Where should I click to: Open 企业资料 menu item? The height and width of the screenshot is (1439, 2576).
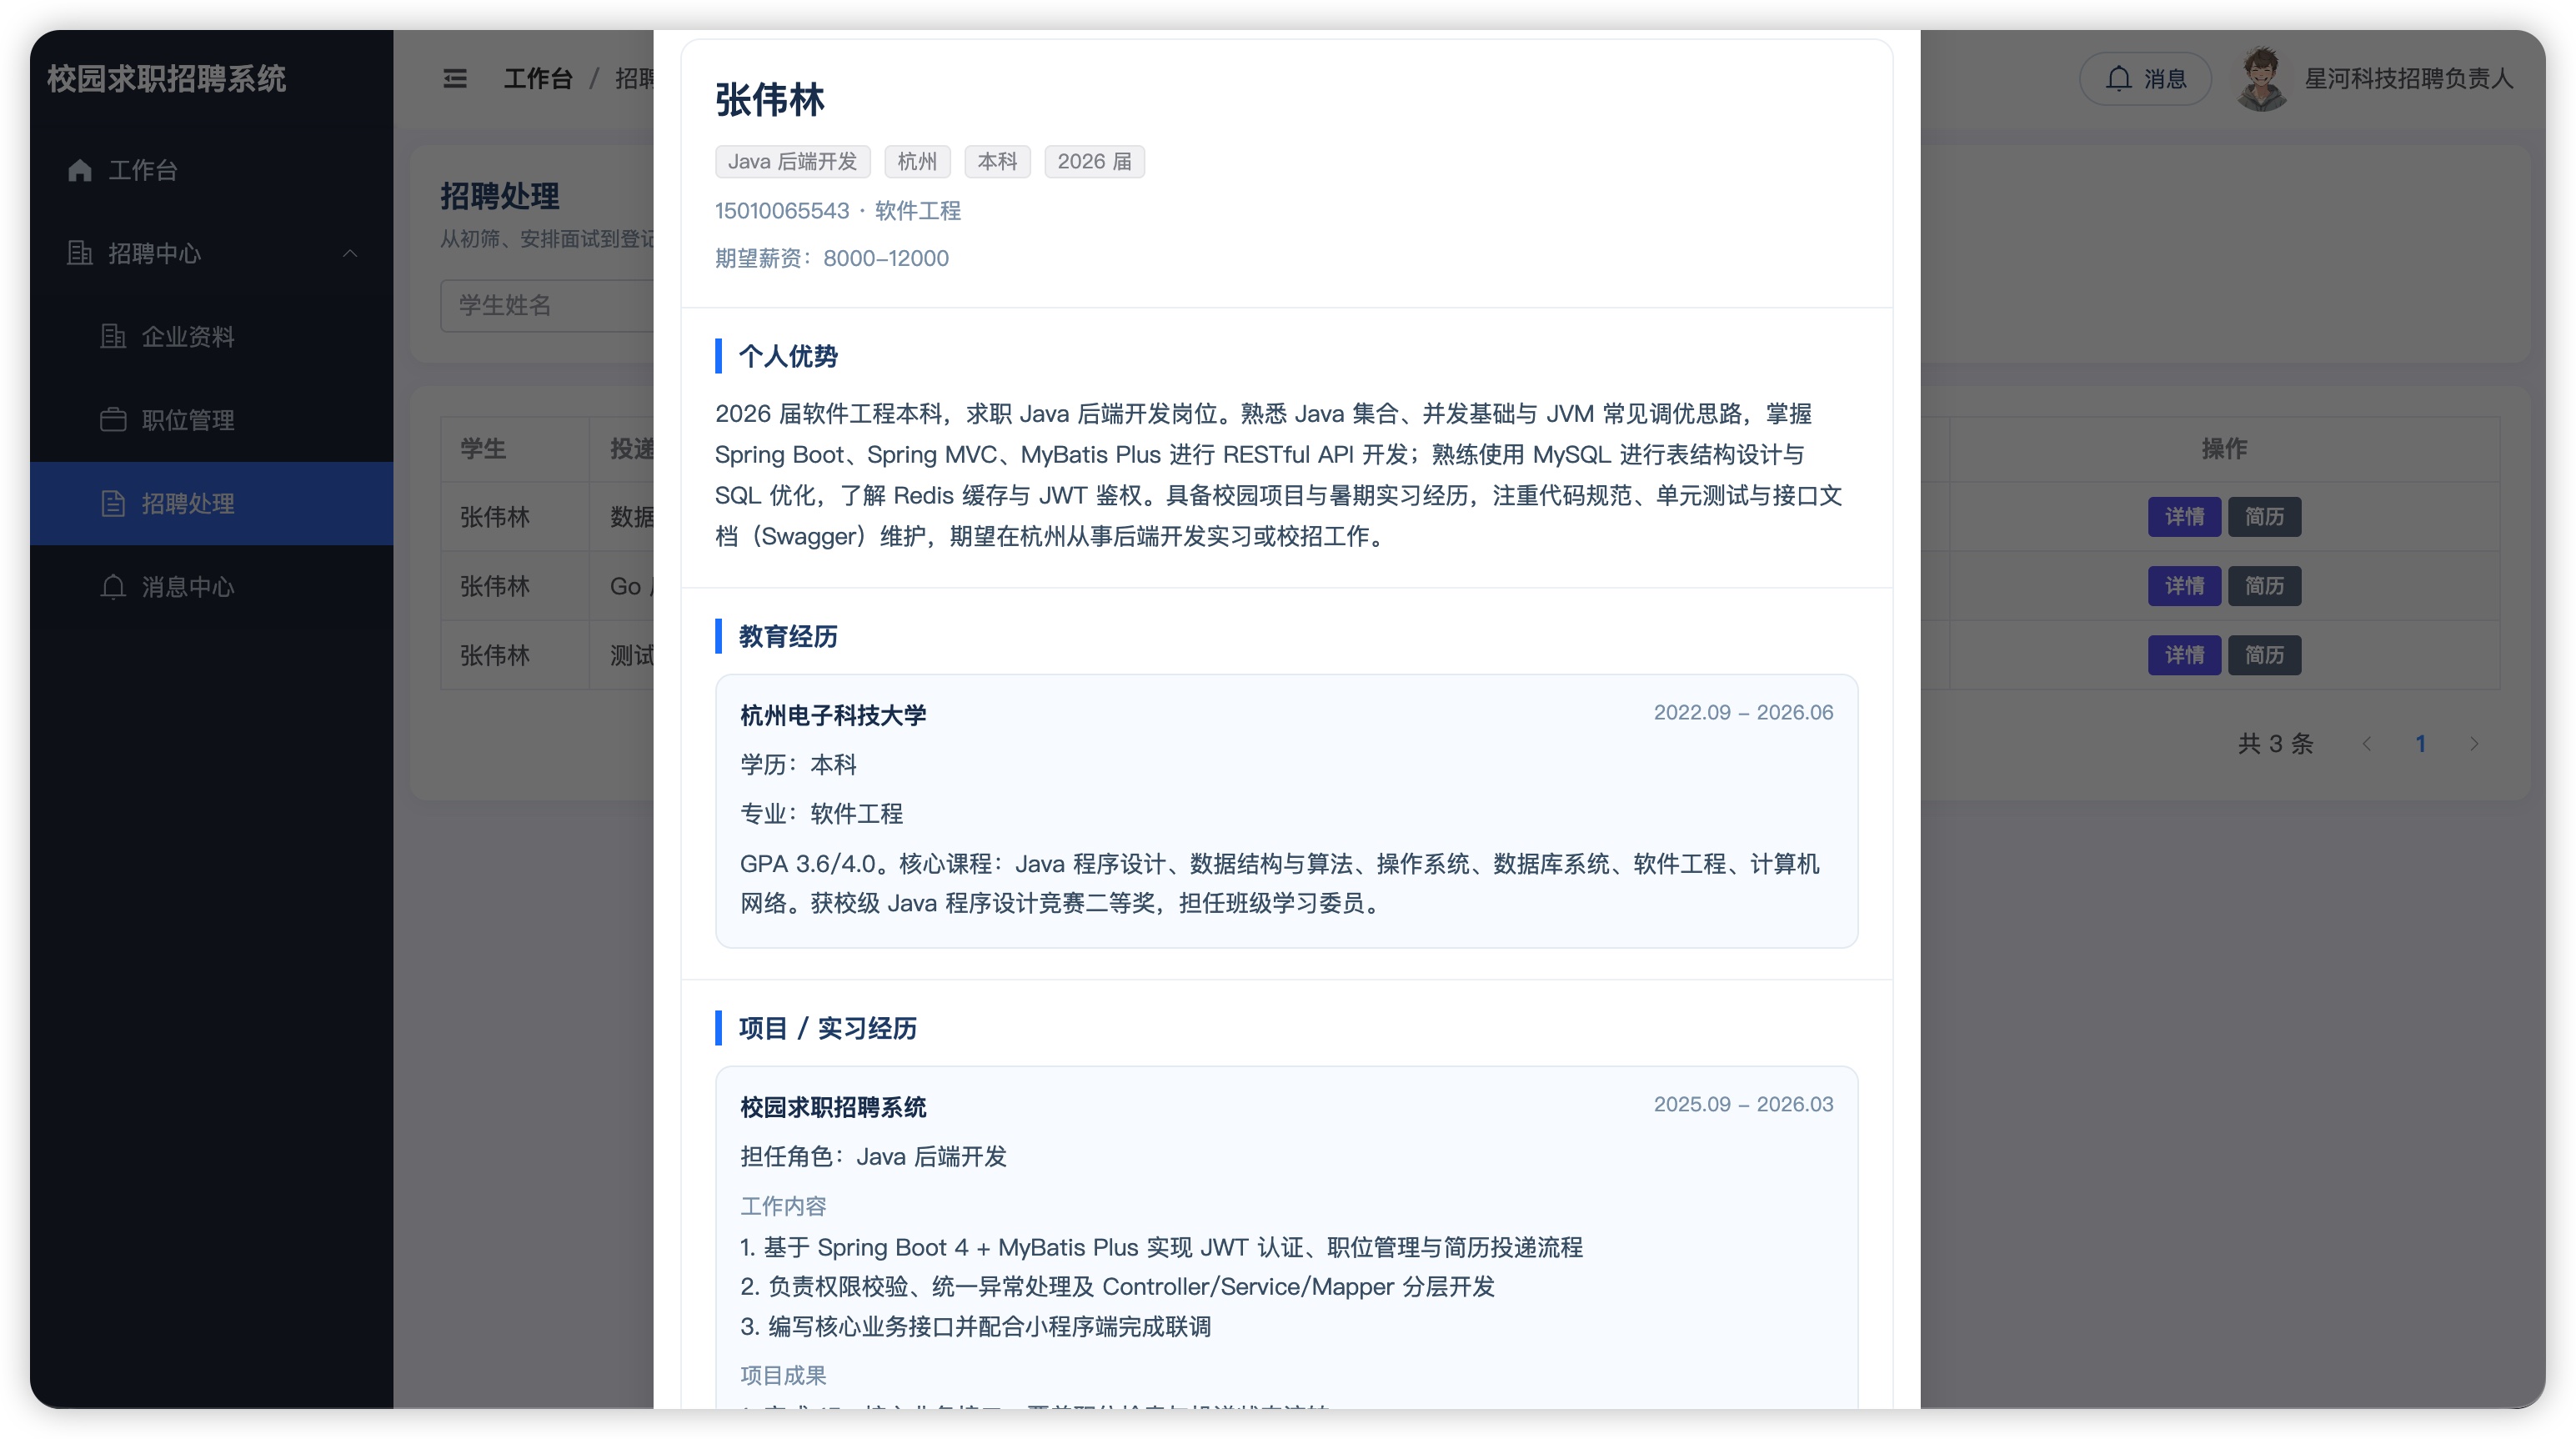(x=211, y=337)
